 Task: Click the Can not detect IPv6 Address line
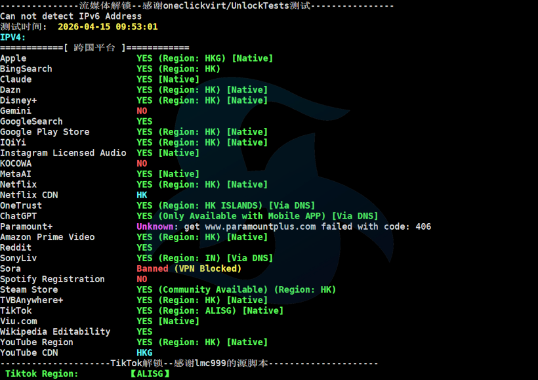tap(71, 16)
